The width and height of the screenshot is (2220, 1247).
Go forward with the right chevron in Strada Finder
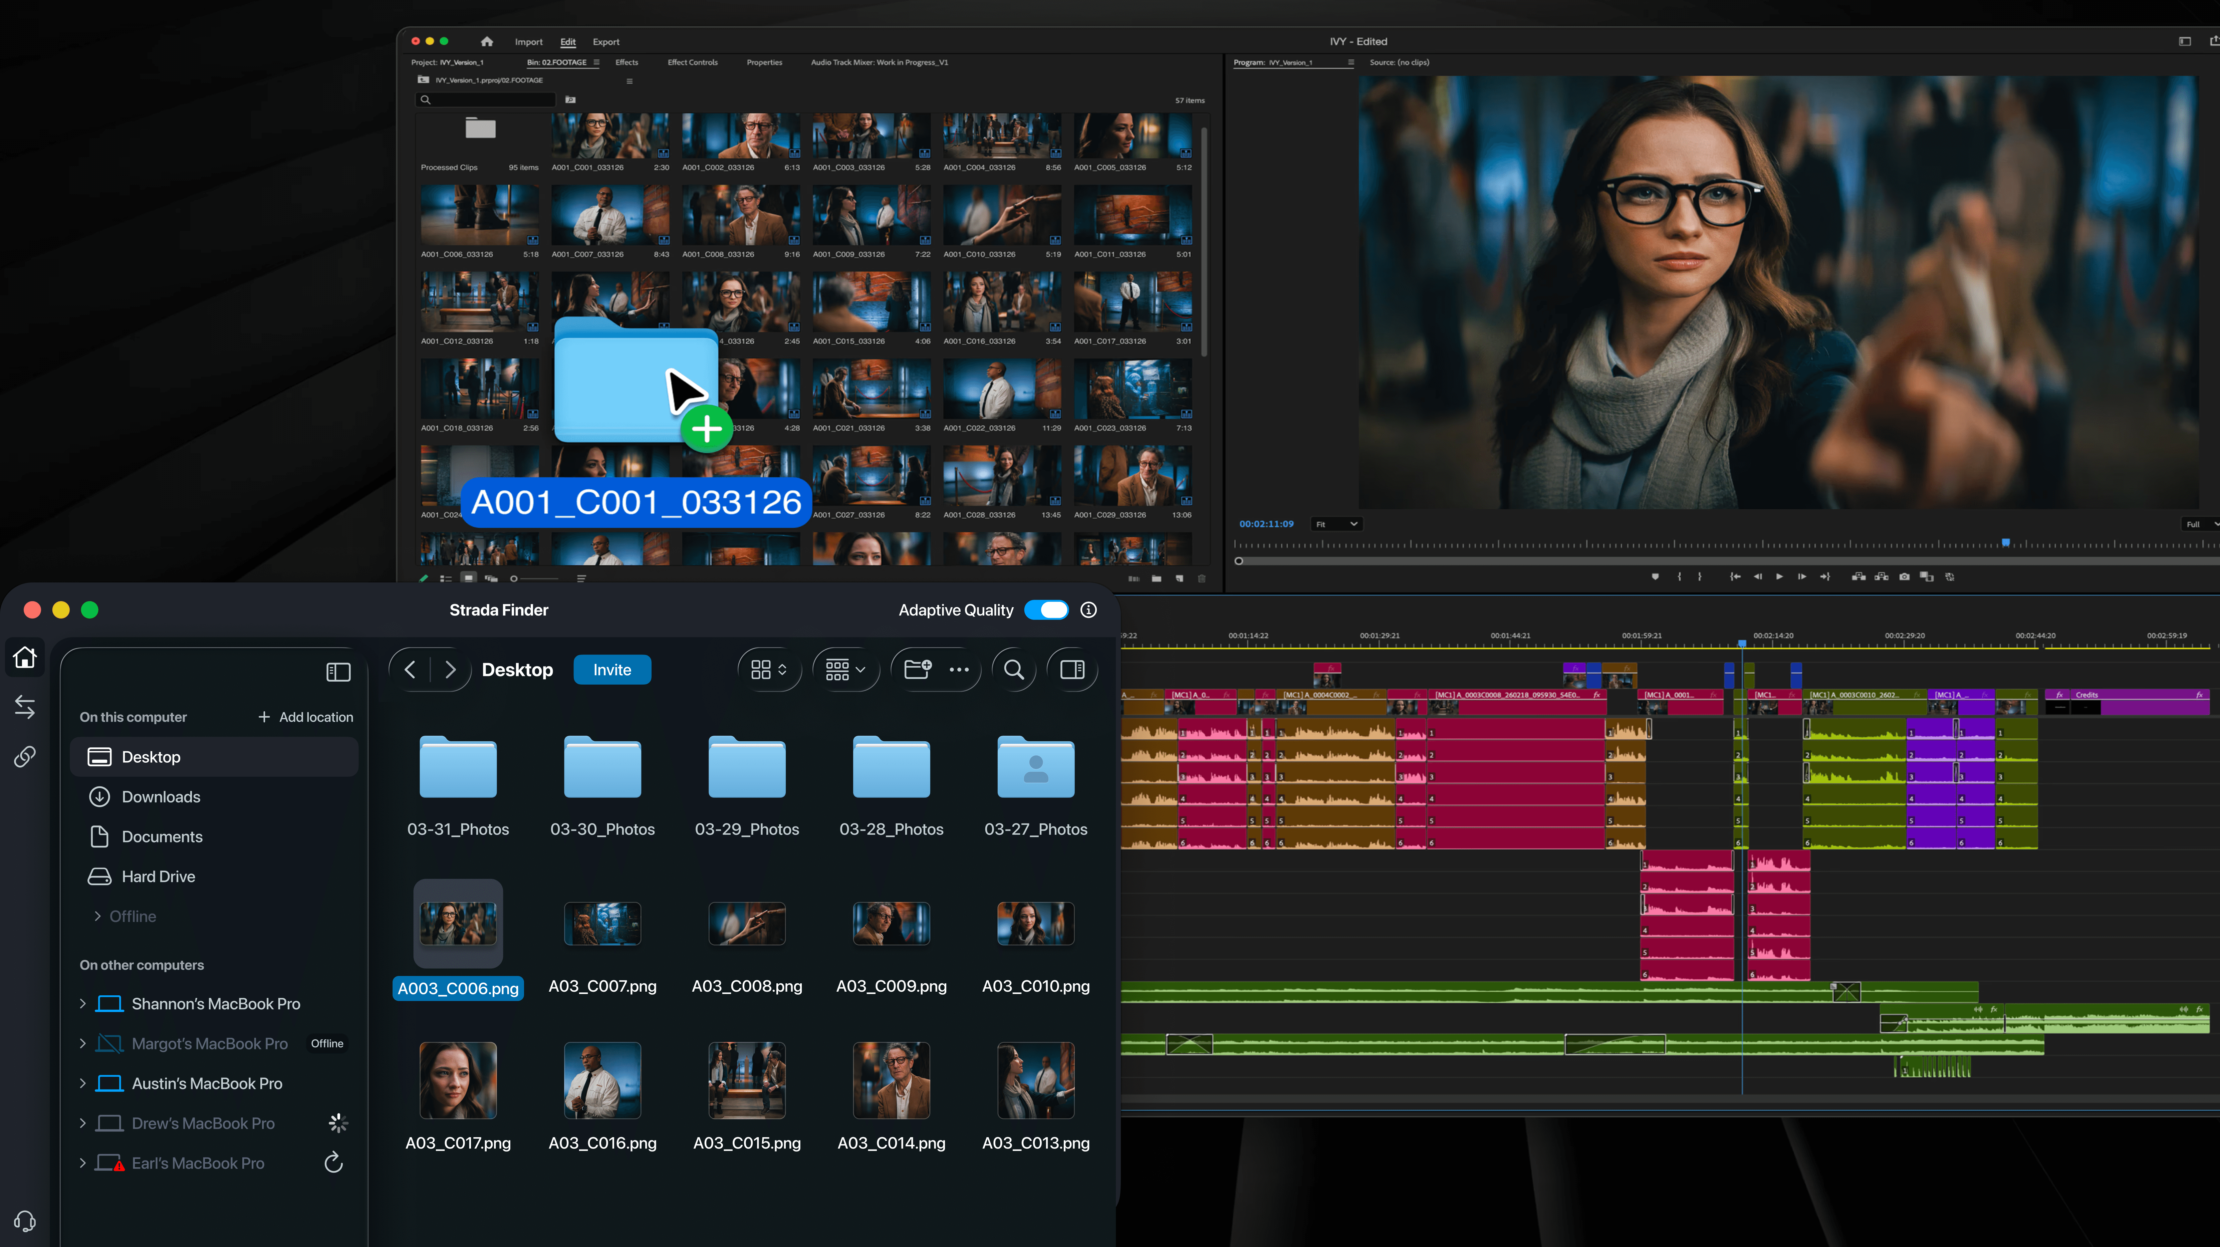click(450, 670)
